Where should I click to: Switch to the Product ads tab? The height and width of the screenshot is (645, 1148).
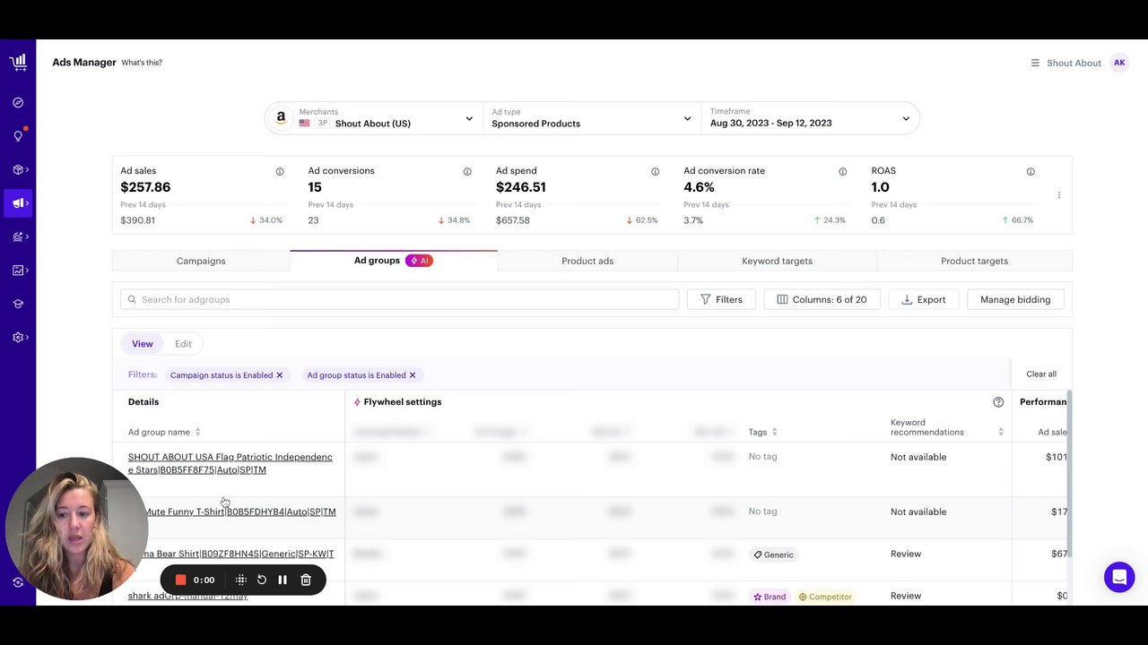587,261
